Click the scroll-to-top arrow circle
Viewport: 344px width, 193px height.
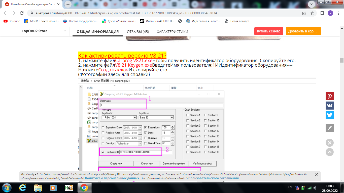coord(330,152)
